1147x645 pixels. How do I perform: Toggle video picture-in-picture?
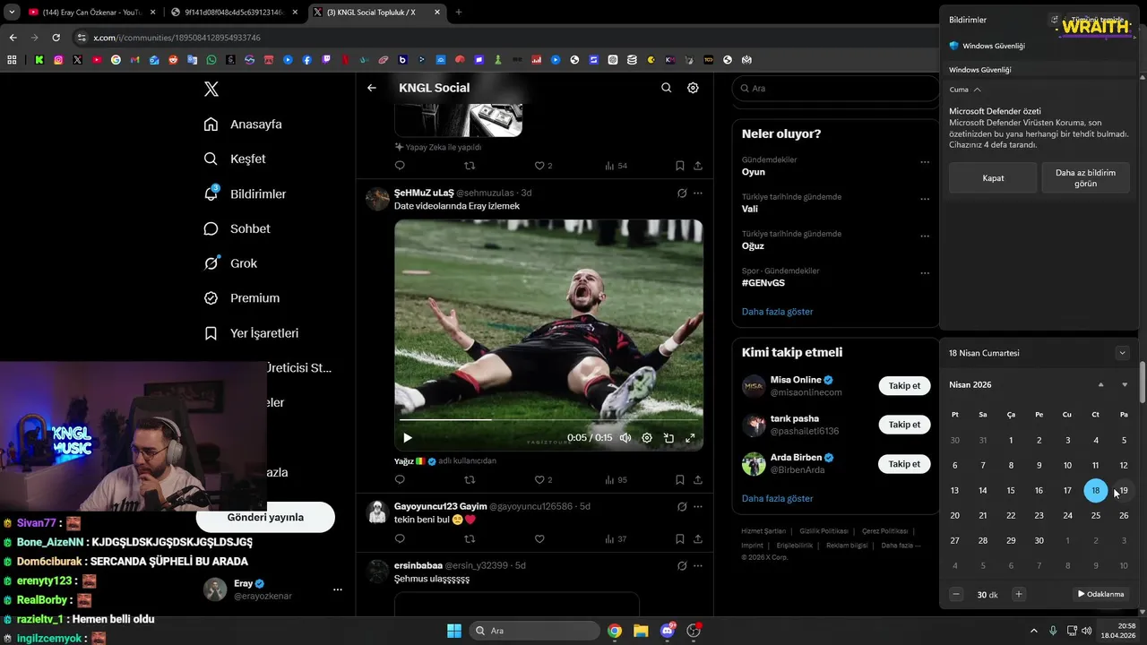668,438
